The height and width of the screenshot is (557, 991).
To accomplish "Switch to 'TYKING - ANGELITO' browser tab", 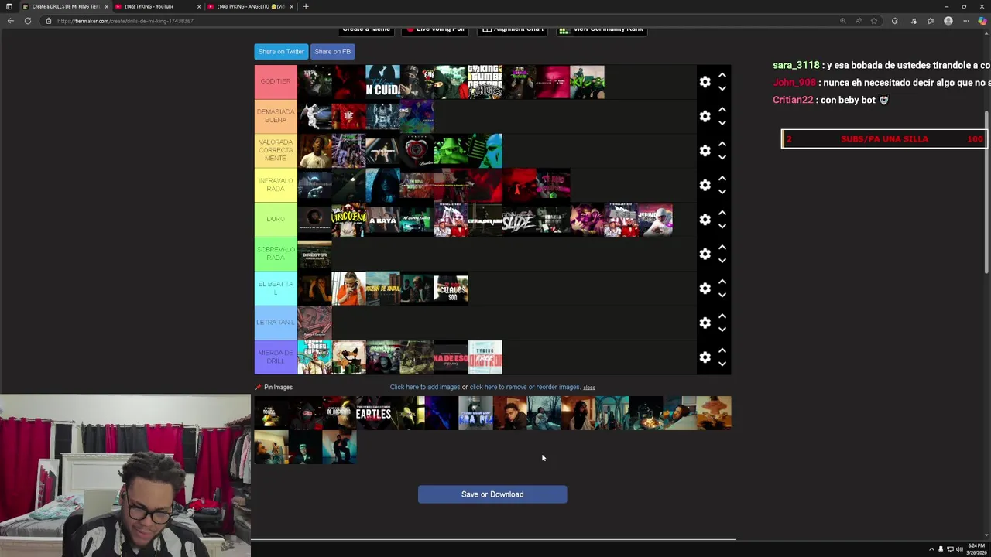I will coord(249,6).
